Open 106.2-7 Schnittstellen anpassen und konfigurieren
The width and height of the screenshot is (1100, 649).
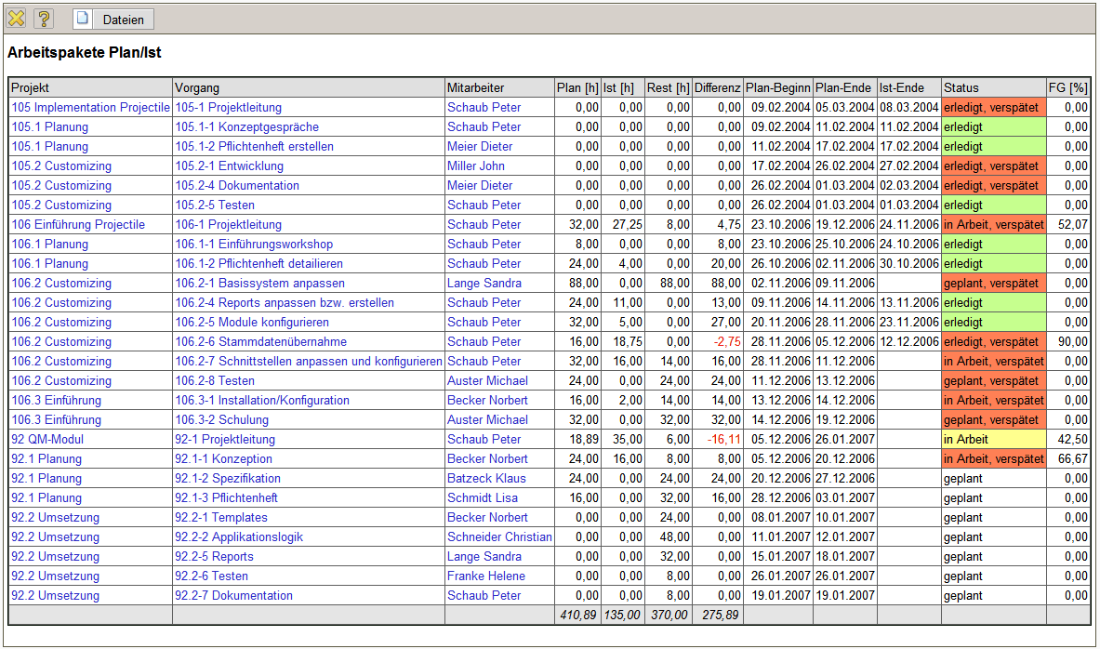tap(308, 362)
